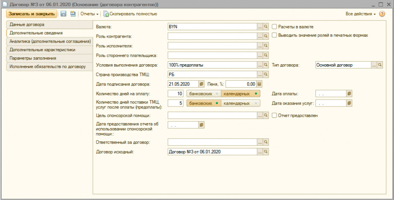
Task: Open the Все действия dropdown
Action: pos(361,14)
